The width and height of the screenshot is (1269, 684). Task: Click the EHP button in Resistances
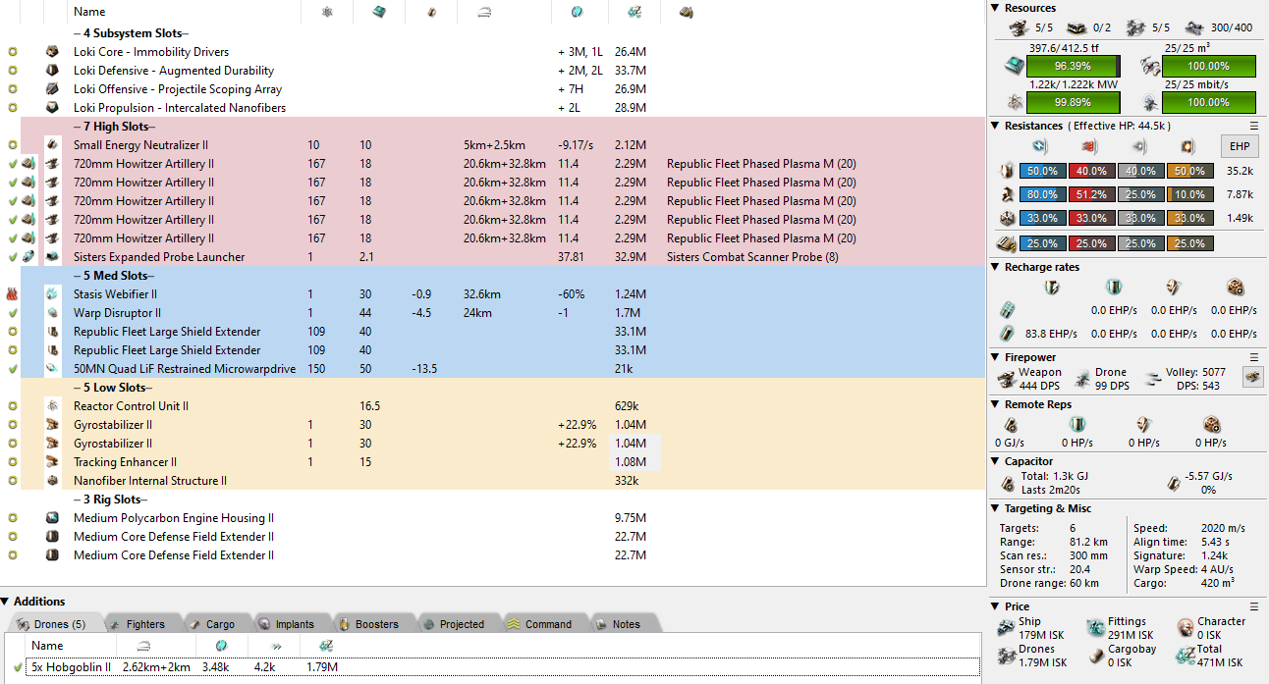coord(1240,146)
